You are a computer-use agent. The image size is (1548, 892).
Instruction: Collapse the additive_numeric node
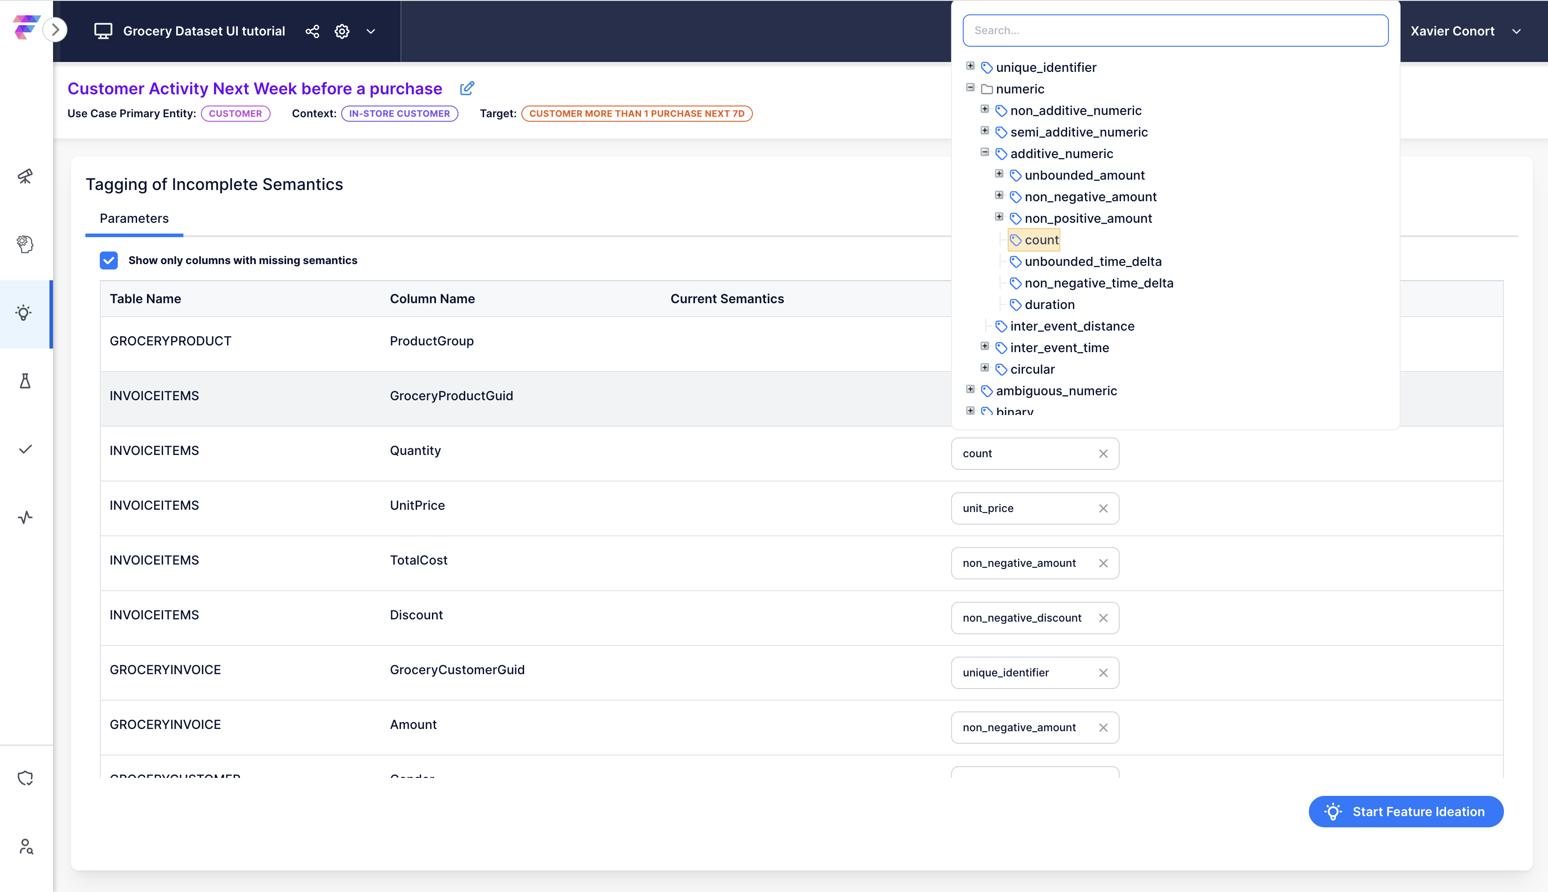(x=985, y=152)
